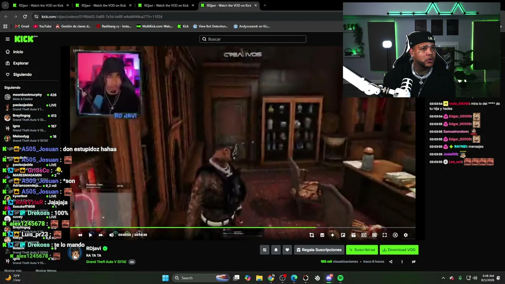Screen dimensions: 505x284
Task: Open the Windows Start menu
Action: pos(166,278)
